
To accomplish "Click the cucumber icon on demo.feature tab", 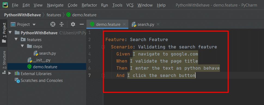I will click(92, 24).
